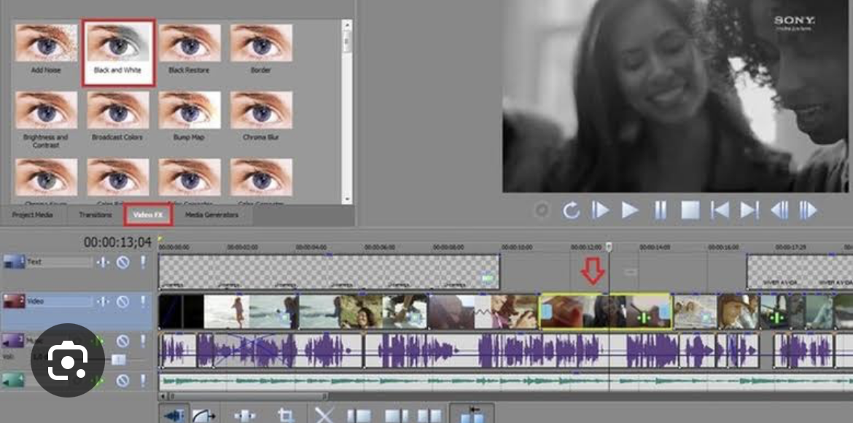Click the playhead marker on the time ruler
Screen dimensions: 853x423
609,246
